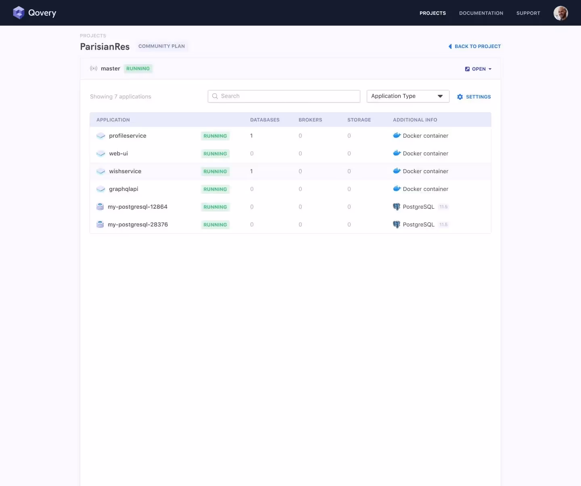The width and height of the screenshot is (581, 486).
Task: Click the user avatar in top right
Action: 561,13
